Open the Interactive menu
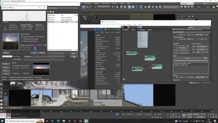 (106, 3)
